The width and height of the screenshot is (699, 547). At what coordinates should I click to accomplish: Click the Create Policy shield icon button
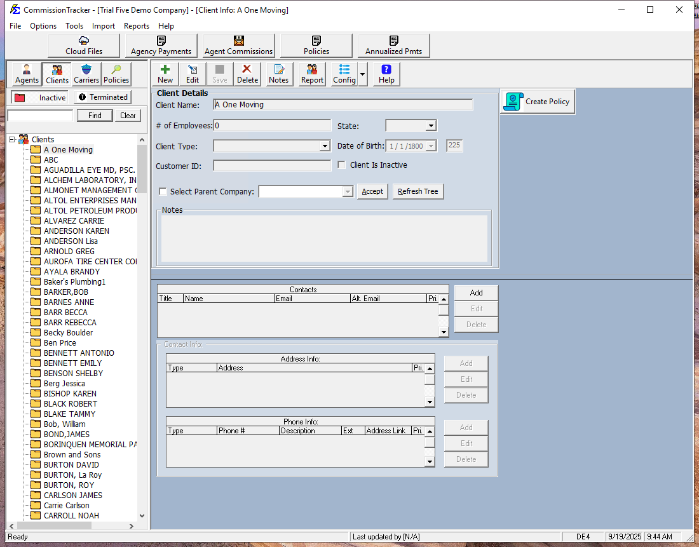click(x=538, y=102)
